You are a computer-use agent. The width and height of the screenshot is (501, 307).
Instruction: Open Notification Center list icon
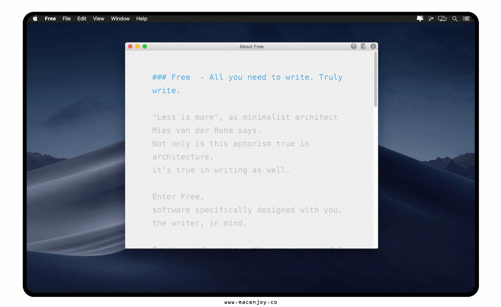[466, 18]
